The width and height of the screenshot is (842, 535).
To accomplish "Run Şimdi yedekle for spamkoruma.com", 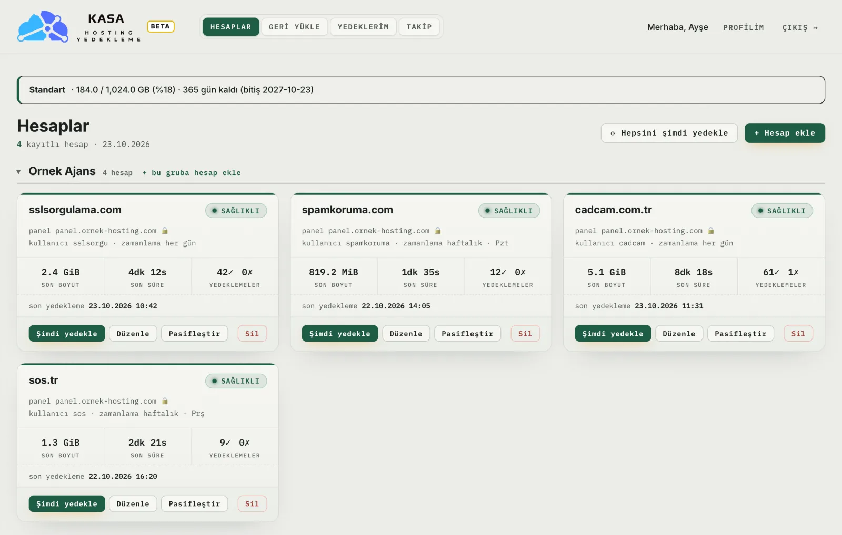I will 340,334.
